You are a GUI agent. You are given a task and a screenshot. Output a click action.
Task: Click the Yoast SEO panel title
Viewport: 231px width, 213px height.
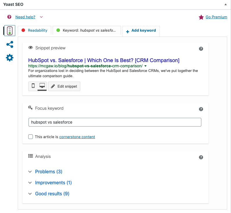click(x=13, y=4)
